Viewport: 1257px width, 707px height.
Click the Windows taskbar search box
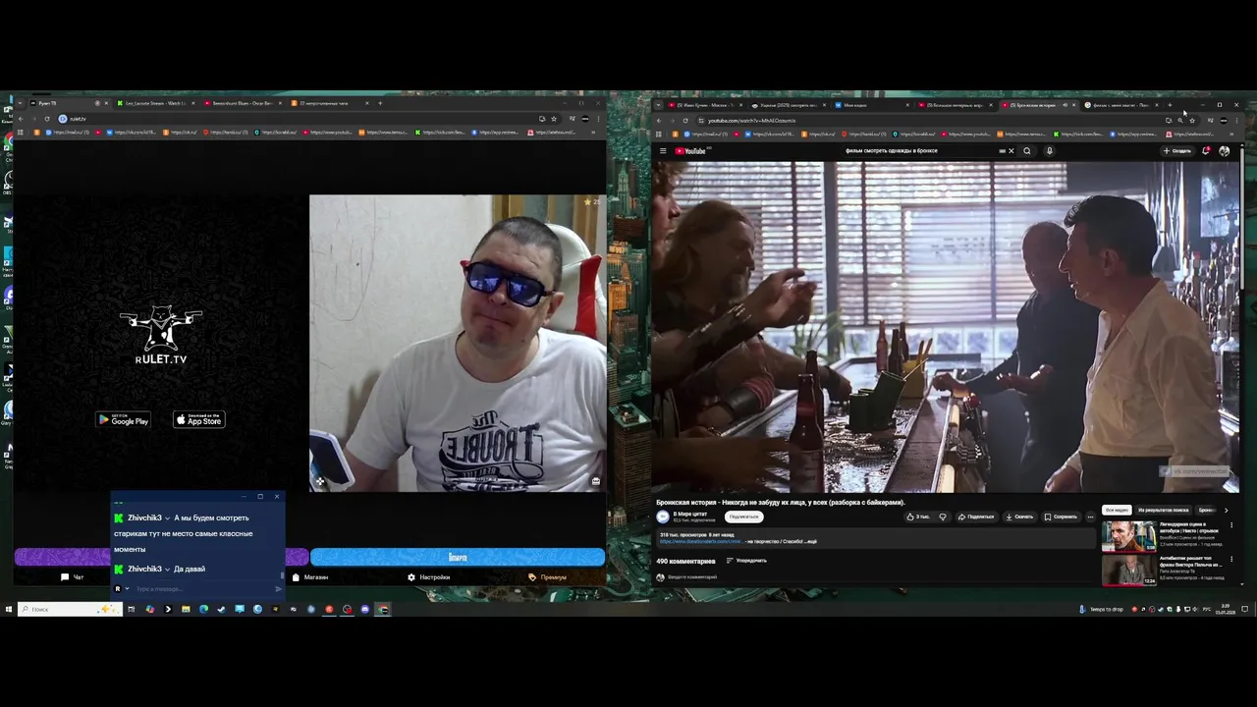[x=70, y=609]
